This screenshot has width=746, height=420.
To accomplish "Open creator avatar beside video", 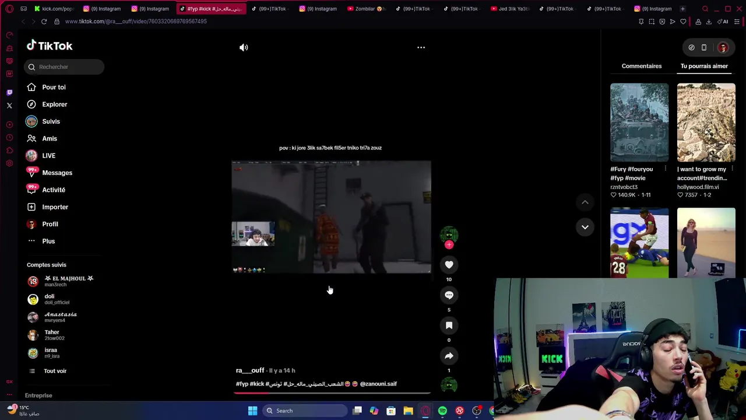I will point(449,235).
